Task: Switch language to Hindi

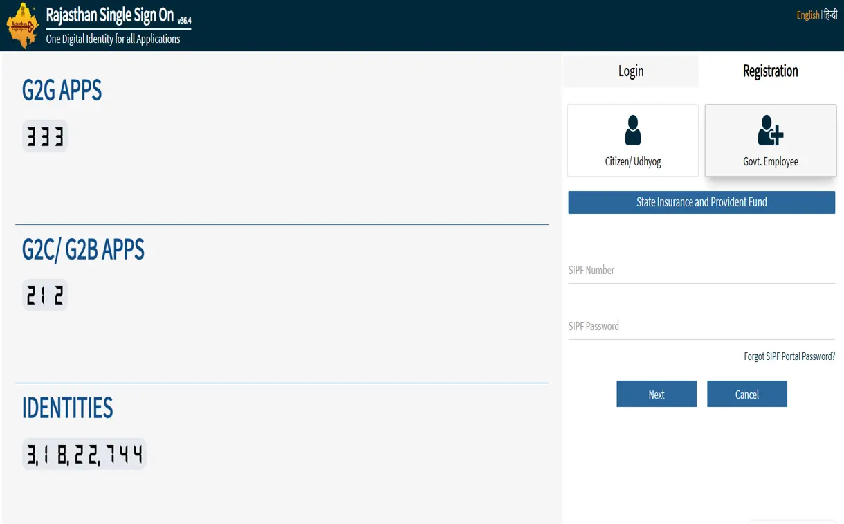Action: coord(830,15)
